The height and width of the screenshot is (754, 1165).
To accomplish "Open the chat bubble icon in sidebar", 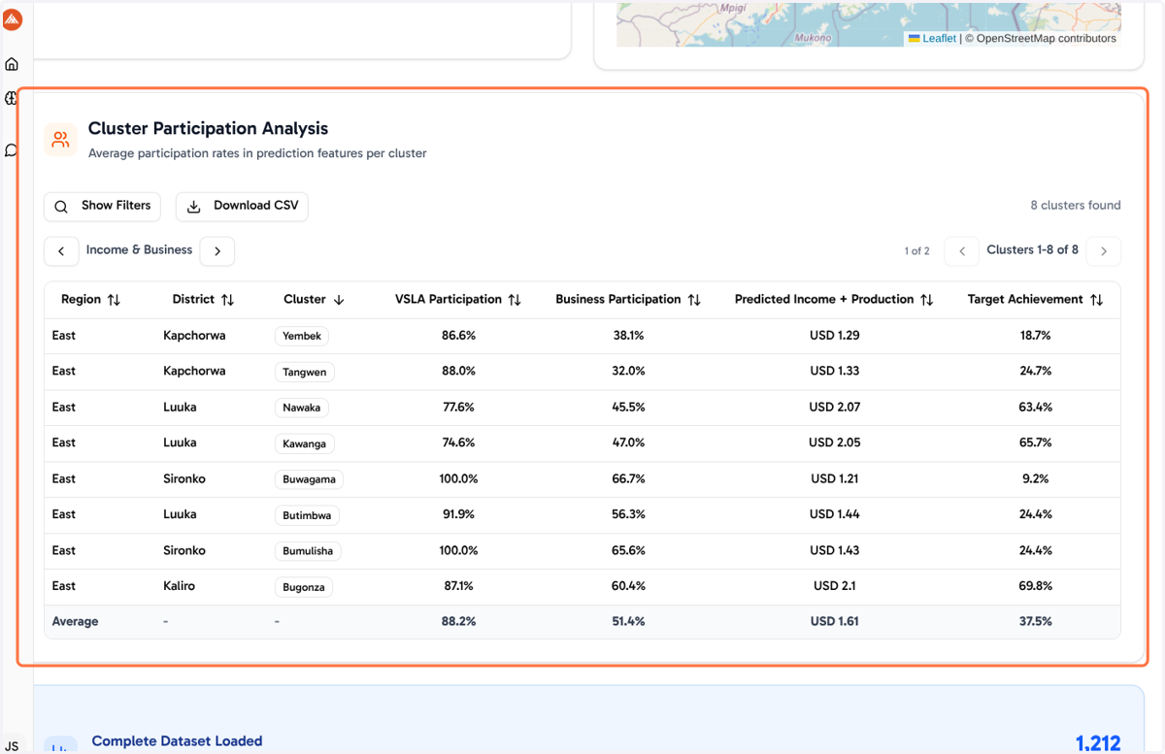I will pyautogui.click(x=12, y=150).
